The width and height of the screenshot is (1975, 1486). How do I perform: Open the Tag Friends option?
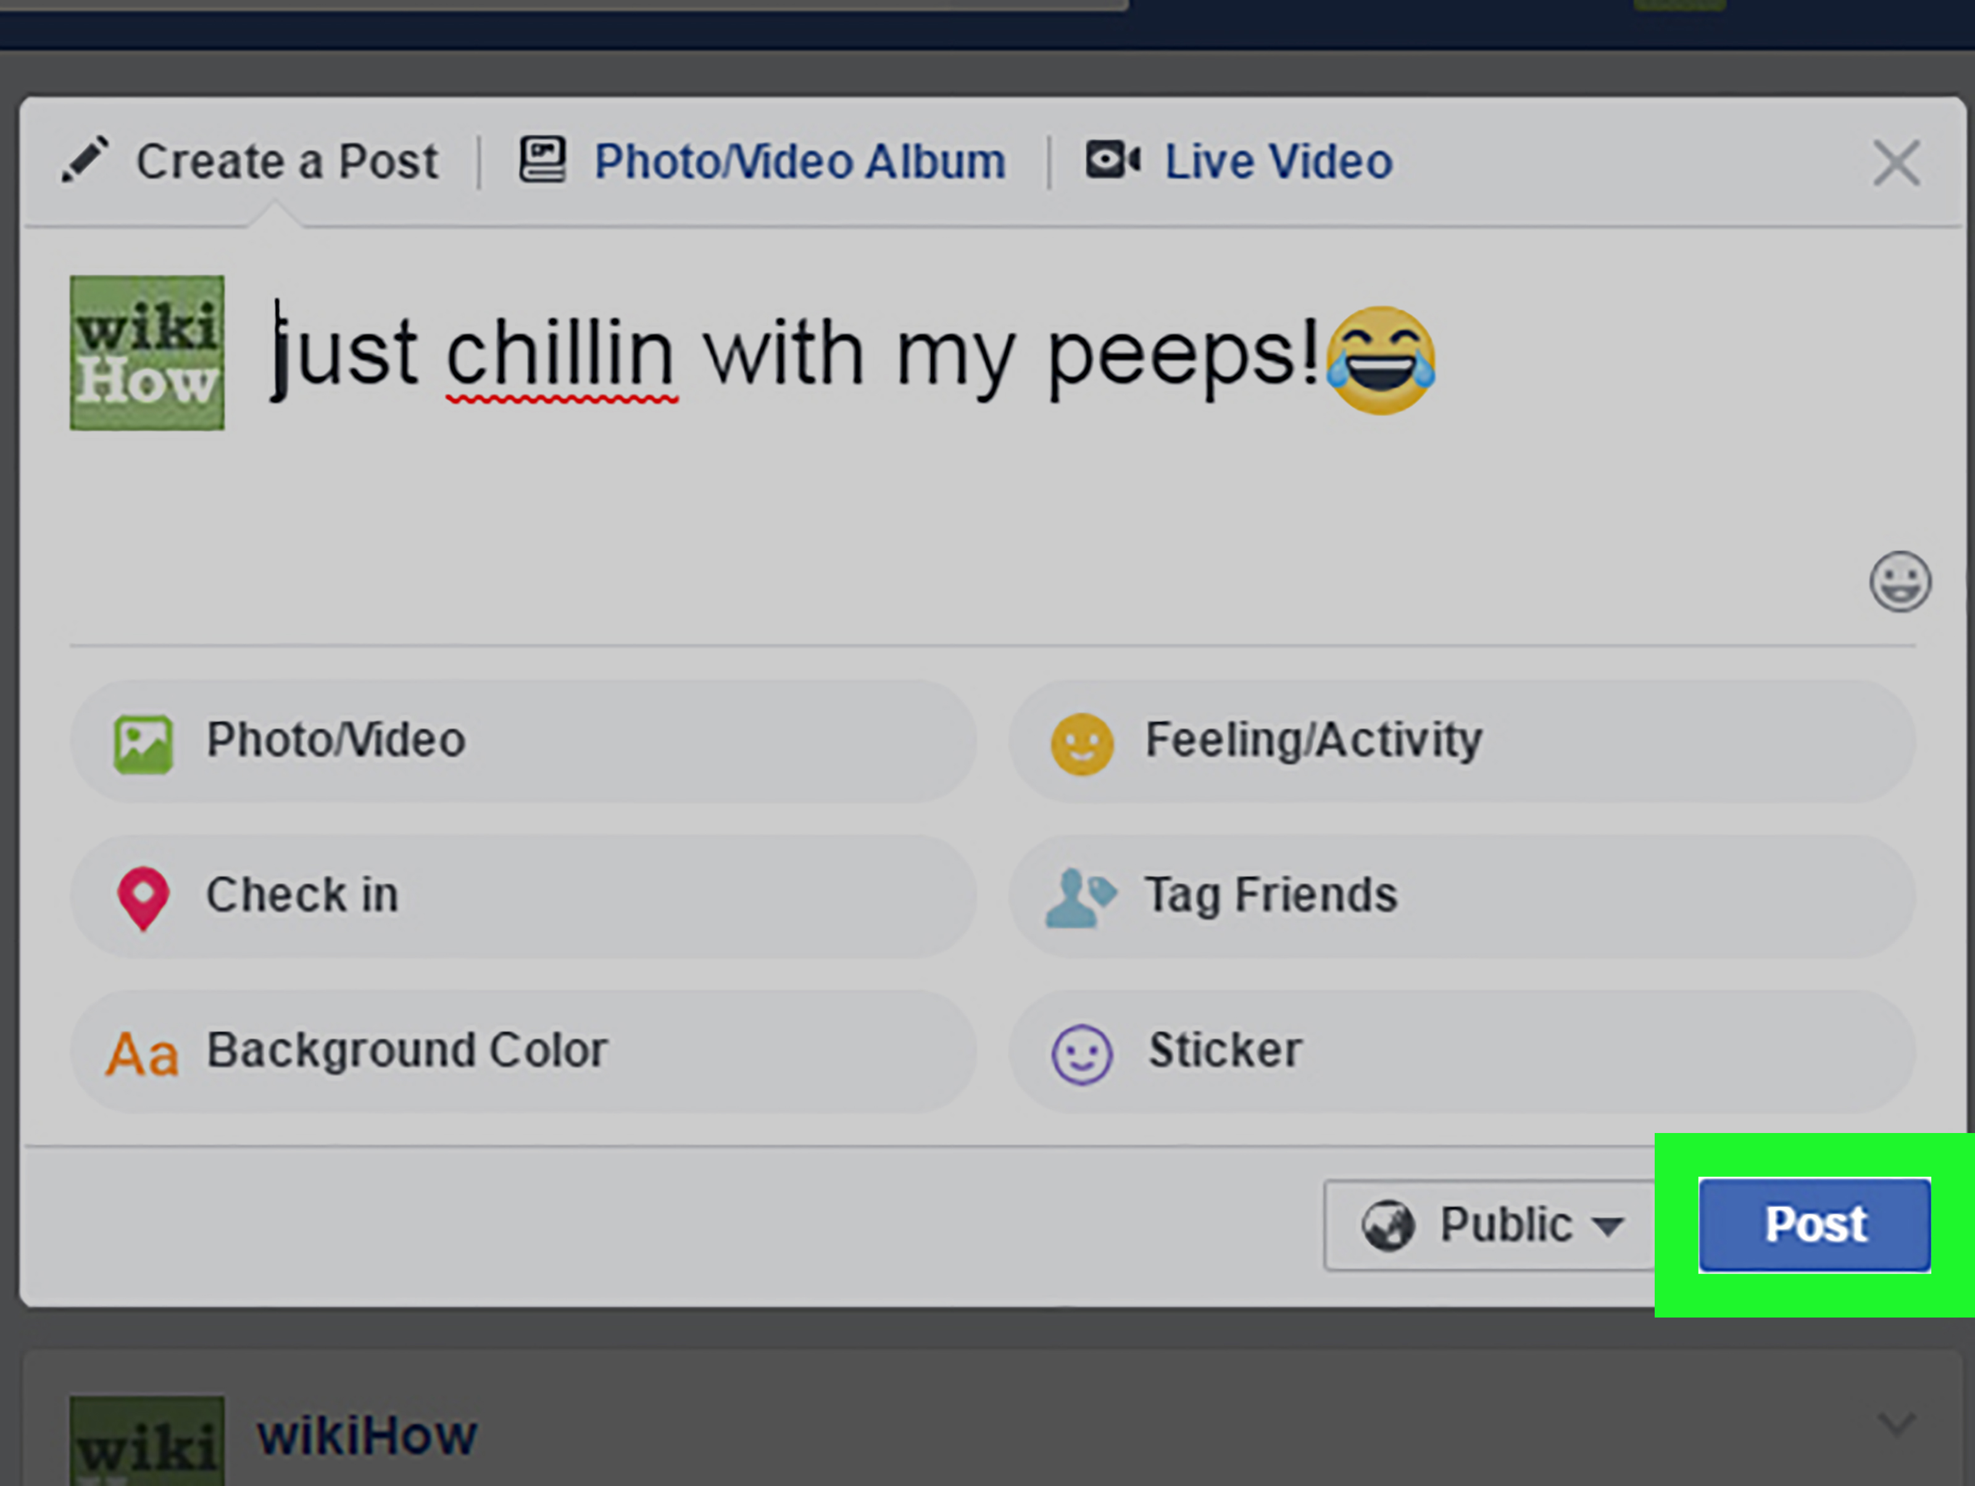pyautogui.click(x=1461, y=897)
